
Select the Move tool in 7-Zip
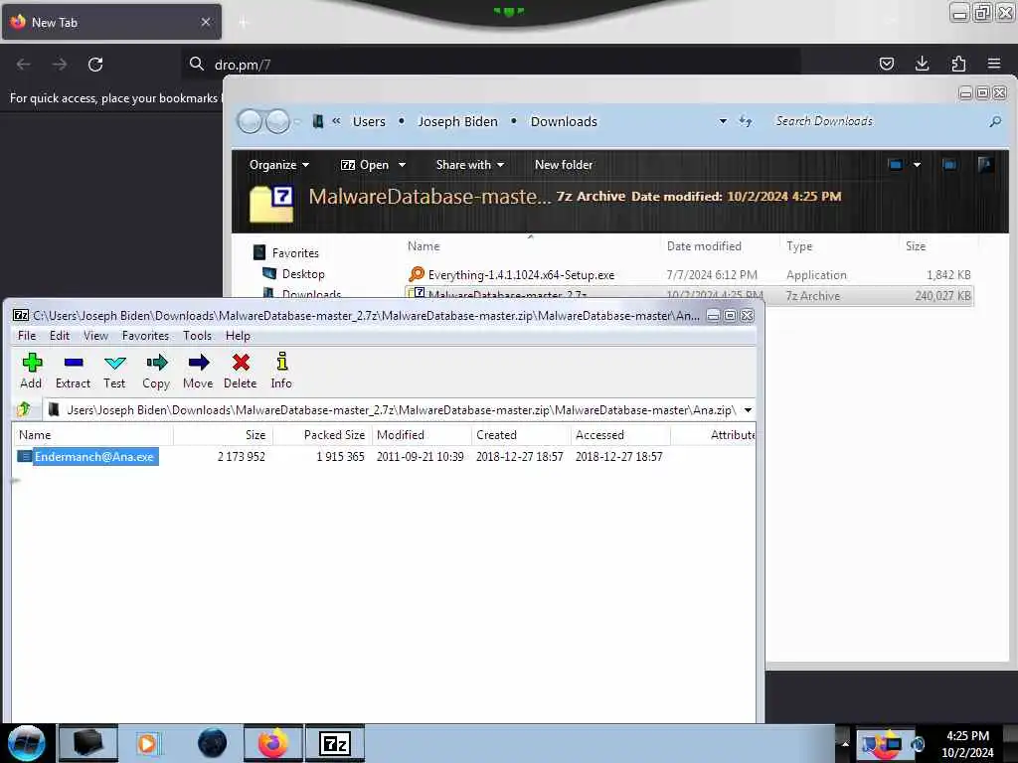point(198,371)
